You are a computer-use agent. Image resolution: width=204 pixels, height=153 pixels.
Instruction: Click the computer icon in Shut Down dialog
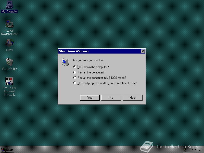point(65,62)
